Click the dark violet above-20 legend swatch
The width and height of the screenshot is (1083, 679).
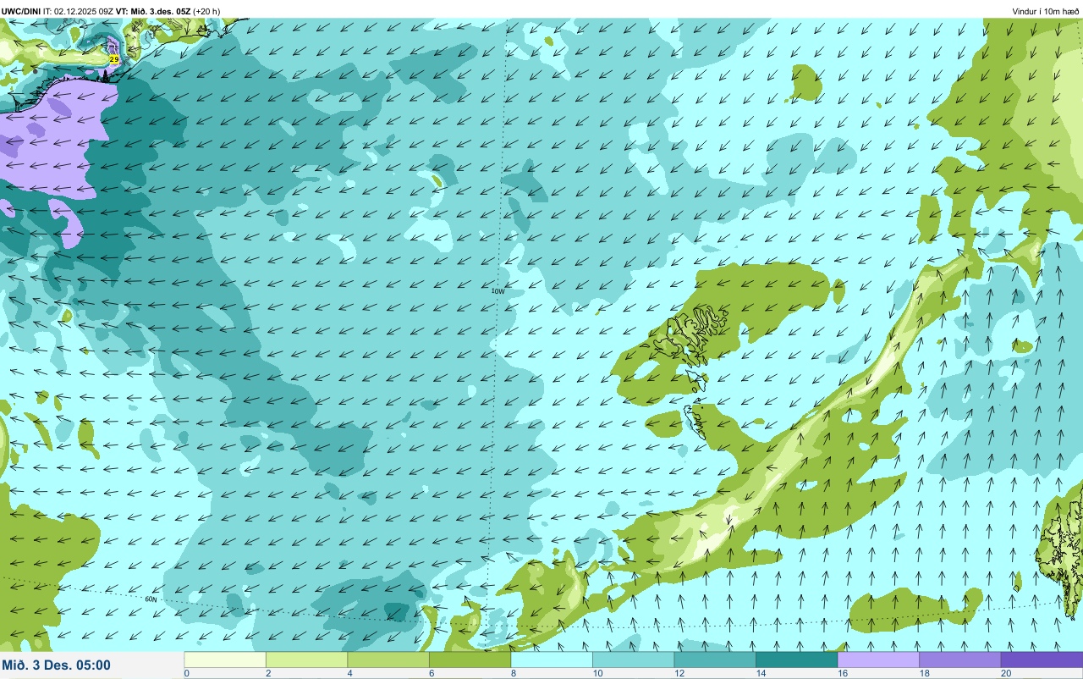[1042, 660]
